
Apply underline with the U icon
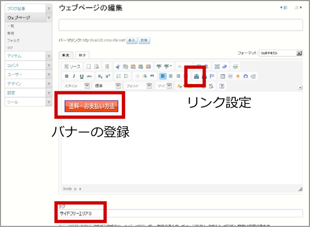coord(82,76)
